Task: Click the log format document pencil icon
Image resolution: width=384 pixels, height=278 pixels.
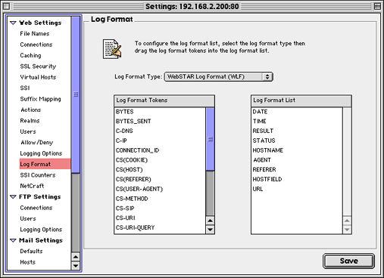Action: [112, 49]
